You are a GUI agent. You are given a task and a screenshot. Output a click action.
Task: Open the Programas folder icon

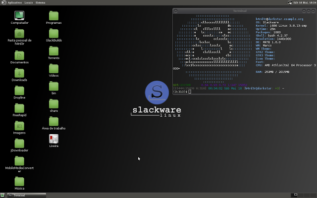click(54, 15)
